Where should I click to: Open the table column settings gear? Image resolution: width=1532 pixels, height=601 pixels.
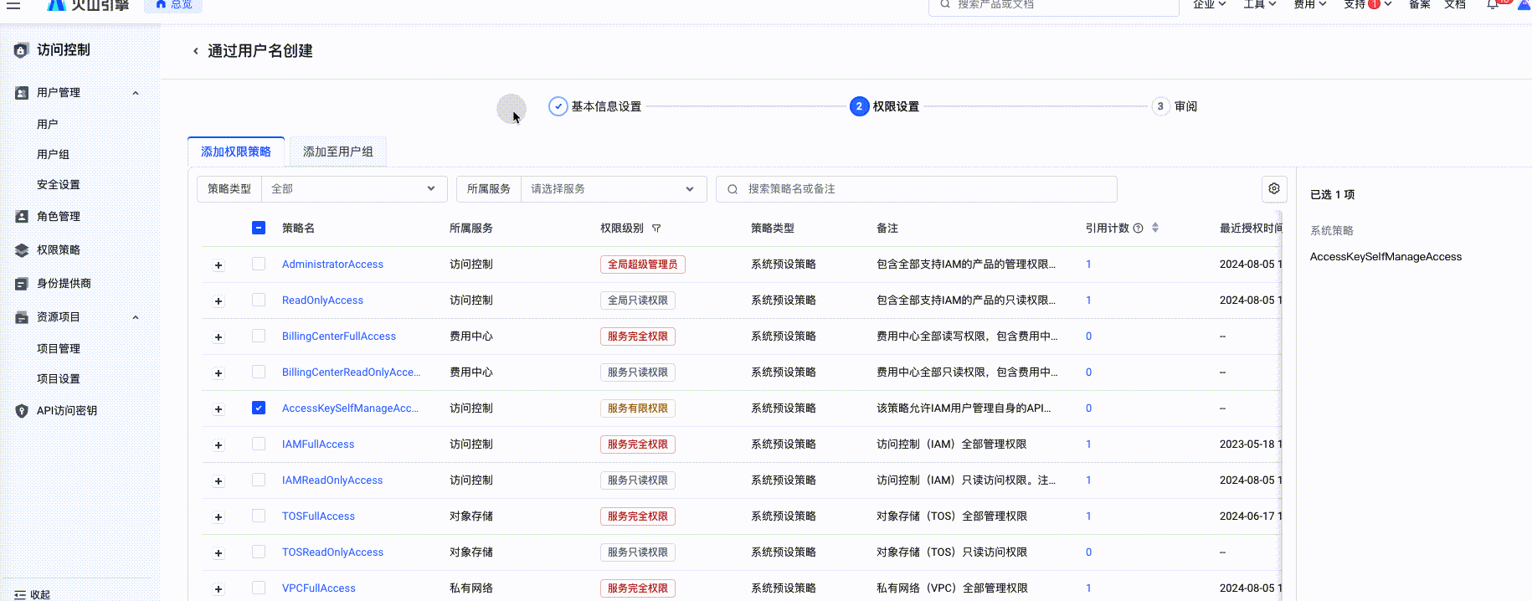pos(1274,189)
